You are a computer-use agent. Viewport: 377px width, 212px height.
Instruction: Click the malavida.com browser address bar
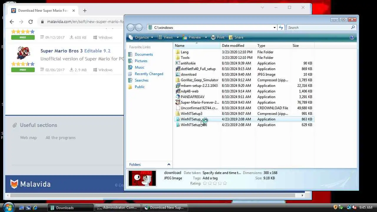(85, 21)
